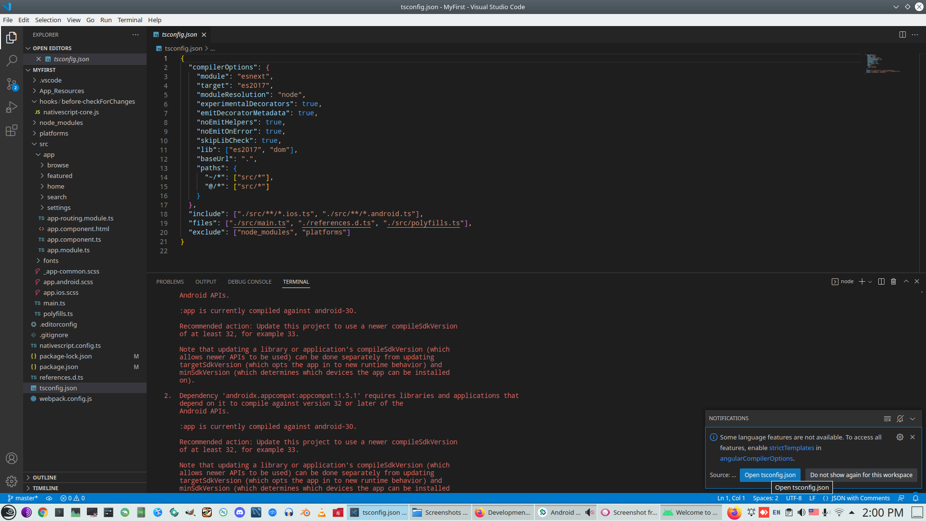Switch to the PROBLEMS tab
This screenshot has height=521, width=926.
coord(170,282)
